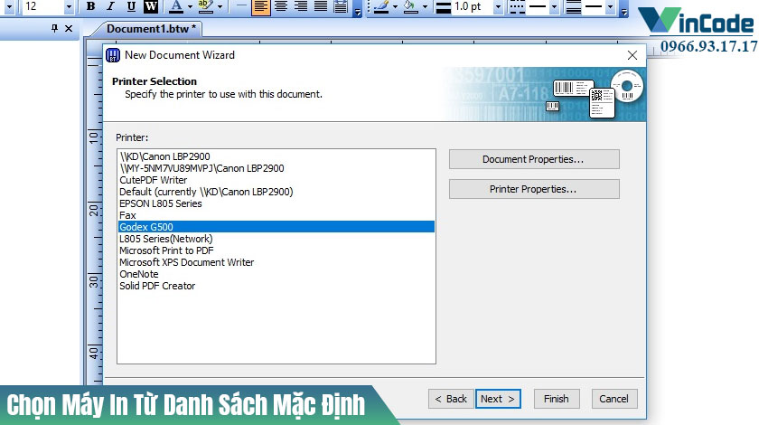Open the font name dropdown arrow

9,7
